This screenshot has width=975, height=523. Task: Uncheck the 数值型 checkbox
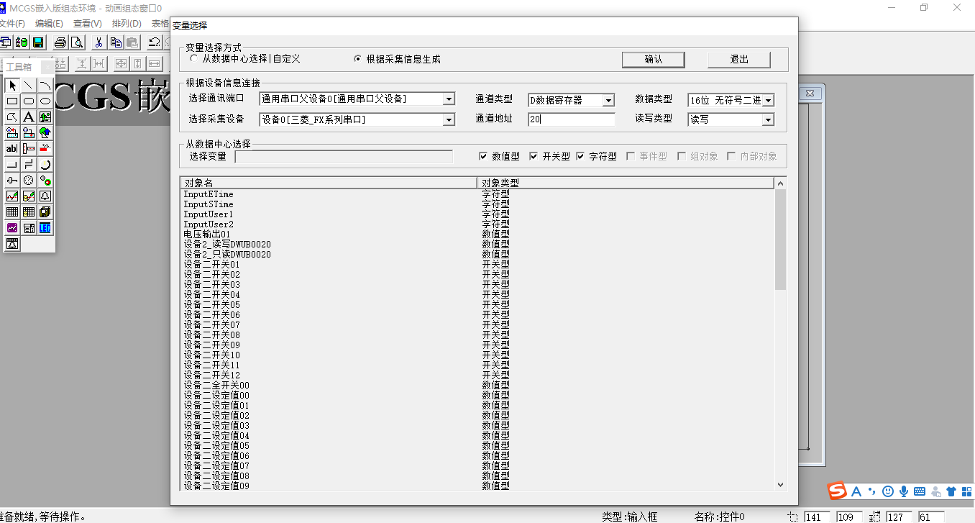pos(483,156)
